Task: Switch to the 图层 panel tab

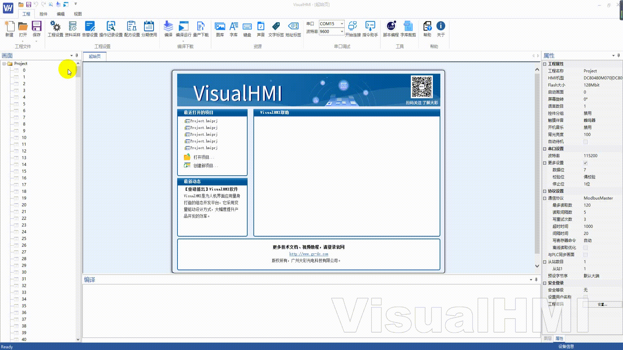Action: 548,338
